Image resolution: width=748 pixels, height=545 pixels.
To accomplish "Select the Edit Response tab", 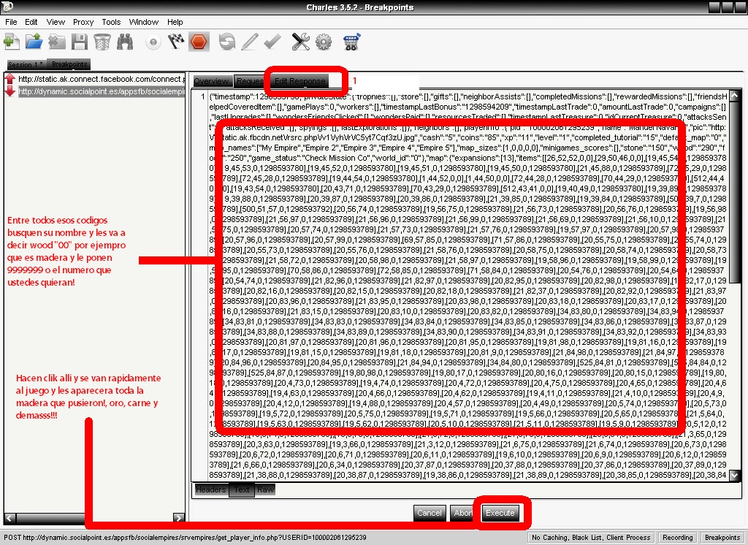I will pos(299,80).
